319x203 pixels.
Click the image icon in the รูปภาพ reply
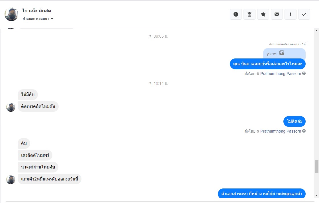pyautogui.click(x=282, y=53)
